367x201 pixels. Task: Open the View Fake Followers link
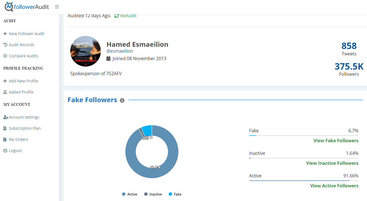[x=336, y=141]
